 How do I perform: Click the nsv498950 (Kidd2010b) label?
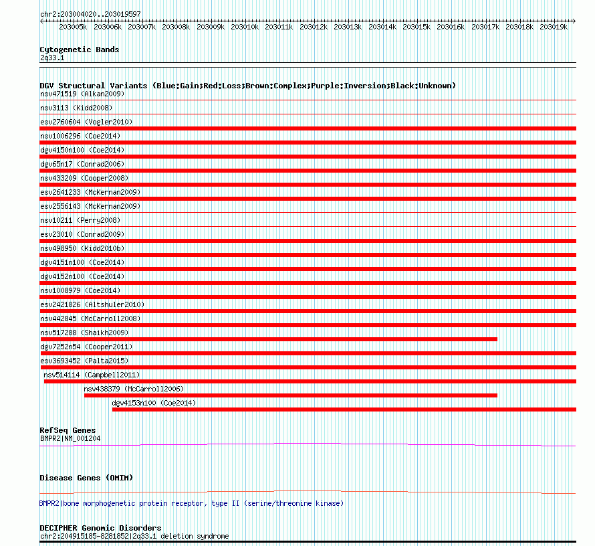82,248
